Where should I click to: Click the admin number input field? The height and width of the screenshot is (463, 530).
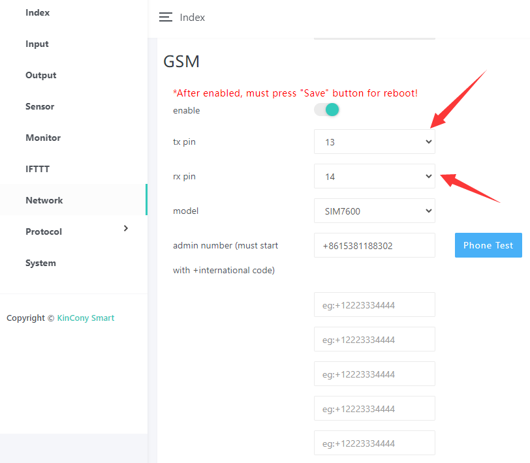374,245
